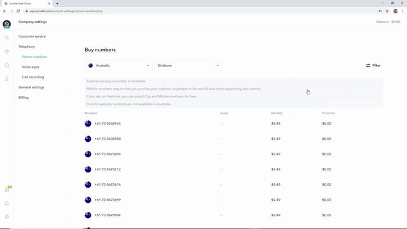Open the icon with green badge
407x229 pixels.
point(8,190)
